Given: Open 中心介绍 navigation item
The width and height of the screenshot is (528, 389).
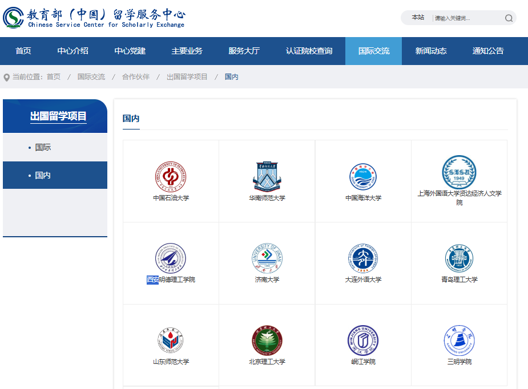Looking at the screenshot, I should point(72,51).
